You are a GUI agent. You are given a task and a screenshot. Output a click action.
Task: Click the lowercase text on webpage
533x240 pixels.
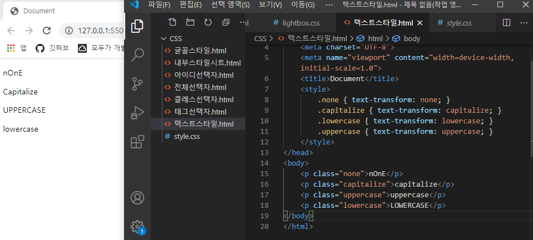(x=21, y=129)
